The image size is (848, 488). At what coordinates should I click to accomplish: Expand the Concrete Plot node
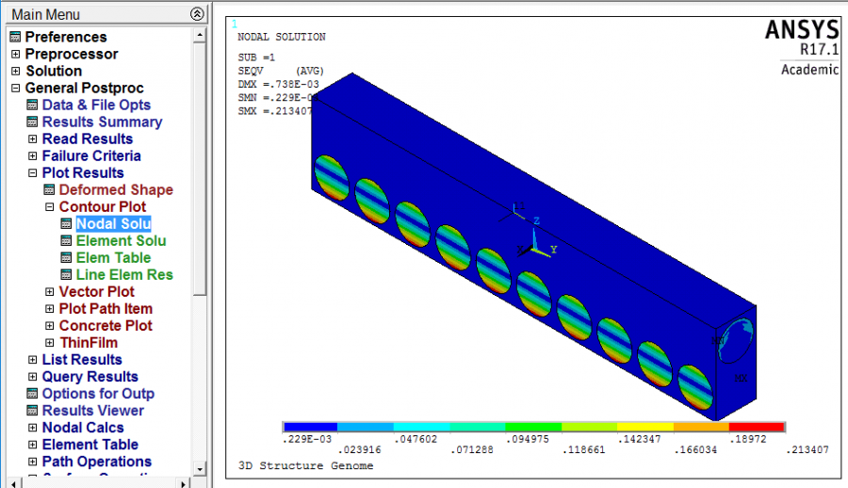49,326
